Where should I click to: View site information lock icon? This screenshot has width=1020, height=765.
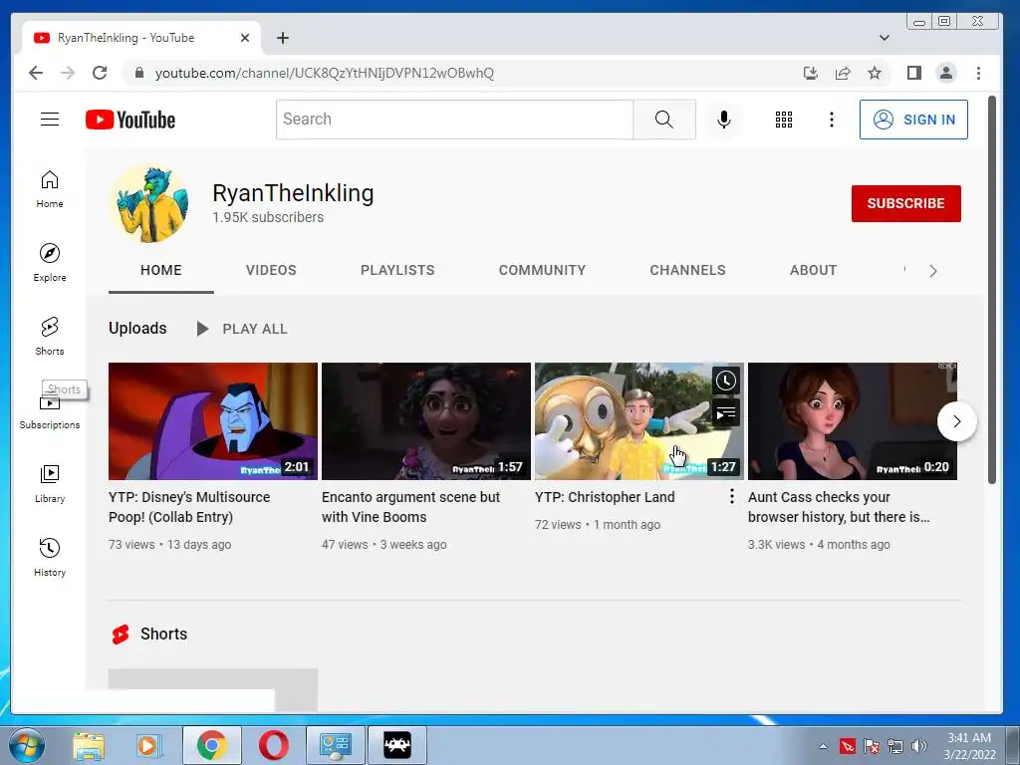click(138, 73)
